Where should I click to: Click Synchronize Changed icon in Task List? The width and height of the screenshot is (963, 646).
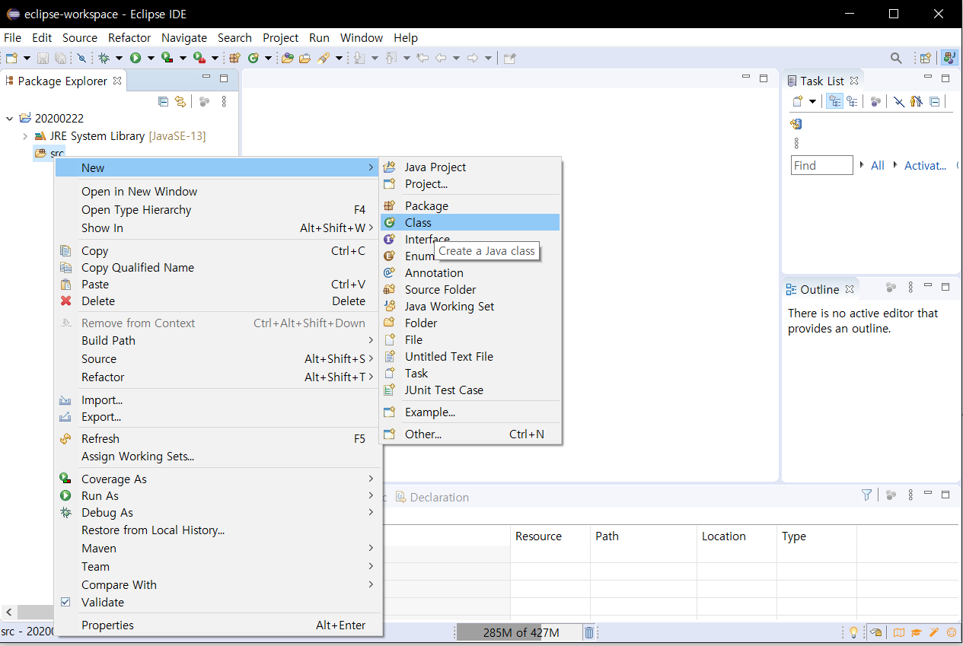796,124
